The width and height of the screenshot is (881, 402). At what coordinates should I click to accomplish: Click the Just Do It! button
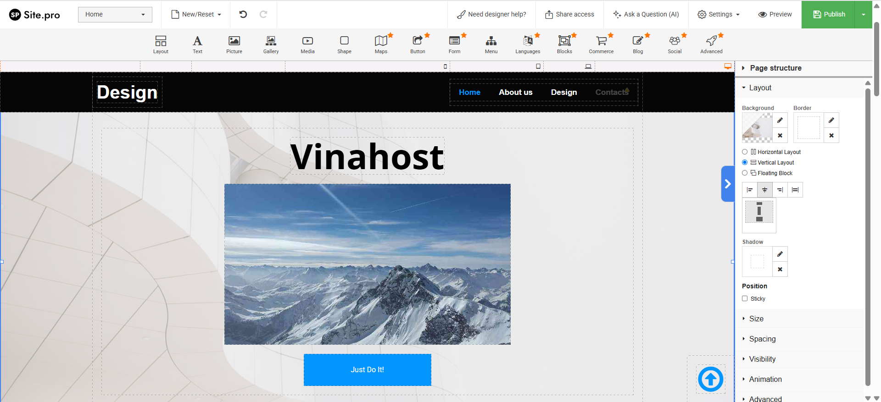coord(367,369)
